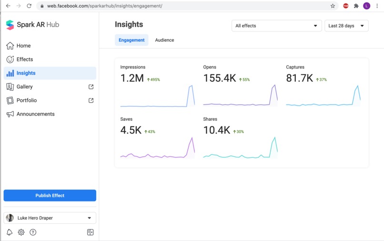Expand Luke Hero Draper account selector
The width and height of the screenshot is (384, 241).
coord(50,218)
